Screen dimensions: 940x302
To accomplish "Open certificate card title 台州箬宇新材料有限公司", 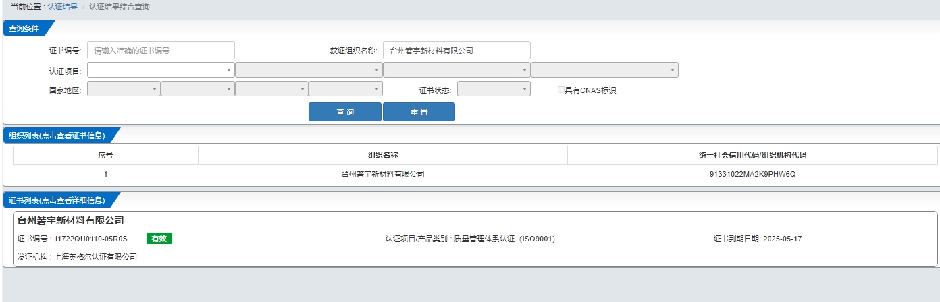I will [x=71, y=220].
